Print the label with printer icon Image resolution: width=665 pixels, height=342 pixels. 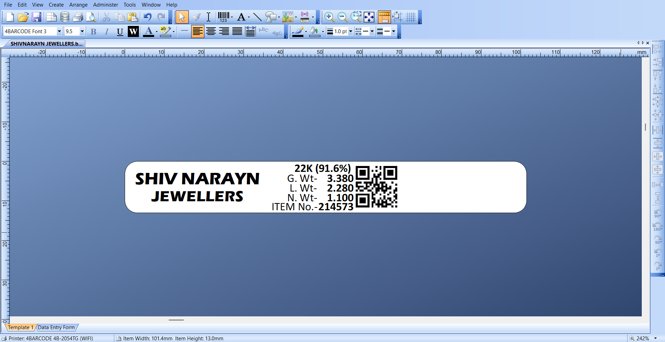click(x=78, y=17)
